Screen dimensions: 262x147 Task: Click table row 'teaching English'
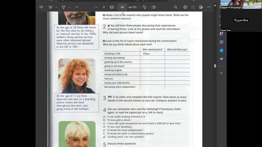pos(146,70)
